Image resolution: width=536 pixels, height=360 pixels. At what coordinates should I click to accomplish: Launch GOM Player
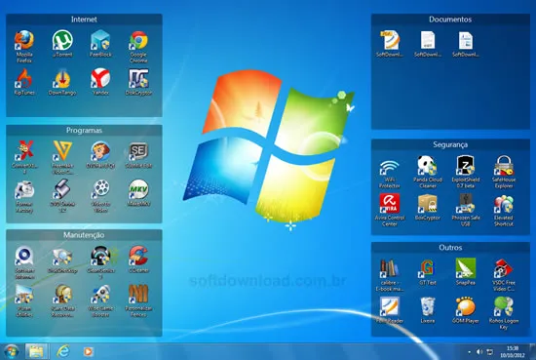[x=466, y=306]
